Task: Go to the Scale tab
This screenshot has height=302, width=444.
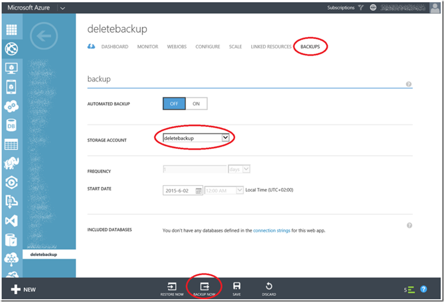Action: [x=235, y=47]
